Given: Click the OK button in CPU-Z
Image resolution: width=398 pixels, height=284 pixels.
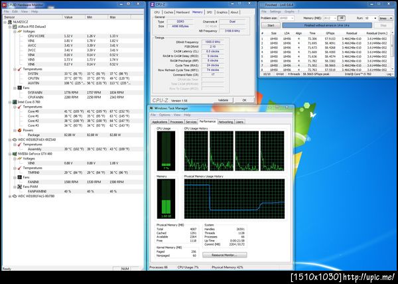Looking at the screenshot, I should click(244, 100).
